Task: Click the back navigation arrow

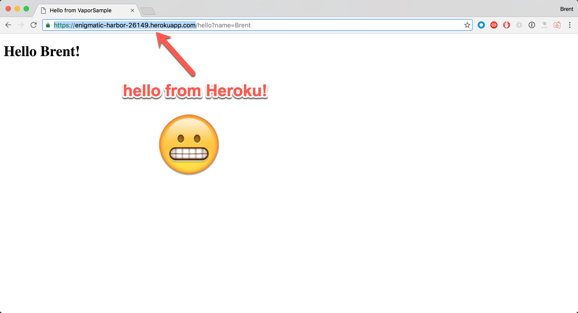Action: 8,25
